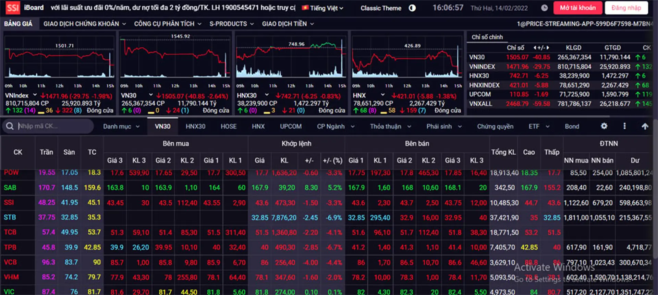
Task: Click Mở tài khoản button
Action: point(578,8)
